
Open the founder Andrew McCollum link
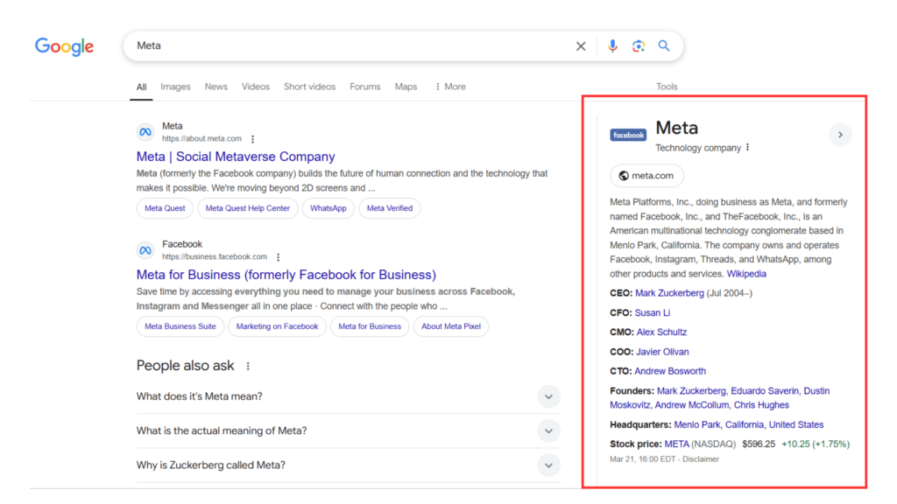(x=692, y=405)
